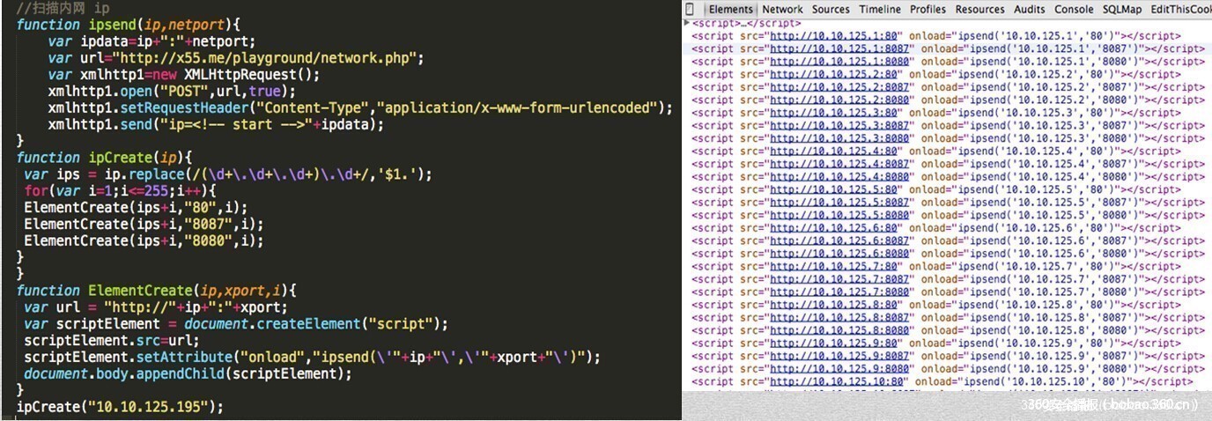This screenshot has width=1212, height=421.
Task: Click the xmlhttp1.send("ip=<!-- start -->") line
Action: [217, 125]
